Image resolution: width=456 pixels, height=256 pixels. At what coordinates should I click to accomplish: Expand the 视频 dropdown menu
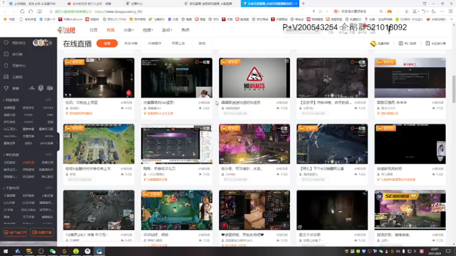[x=148, y=30]
